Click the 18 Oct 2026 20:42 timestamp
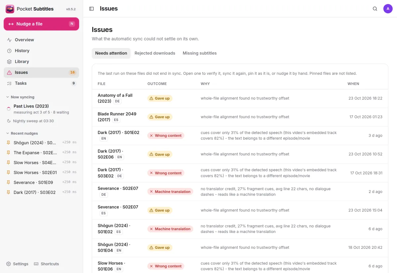The image size is (397, 273). coord(365,248)
